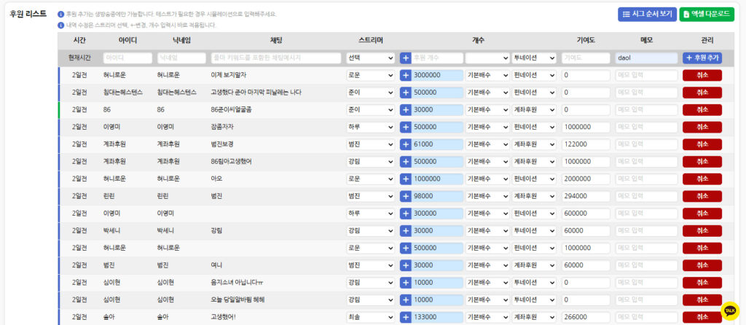
Task: Click the chat text 오늘 당일알바뜀 헤헤
Action: [237, 299]
